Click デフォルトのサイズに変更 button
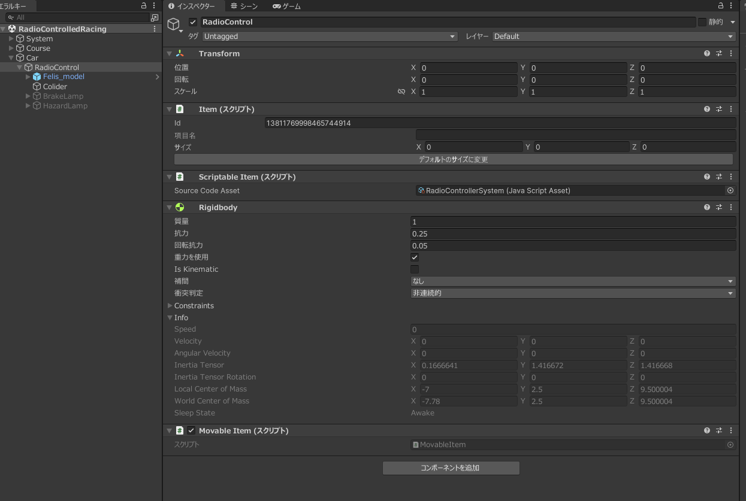This screenshot has height=501, width=746. pyautogui.click(x=453, y=160)
